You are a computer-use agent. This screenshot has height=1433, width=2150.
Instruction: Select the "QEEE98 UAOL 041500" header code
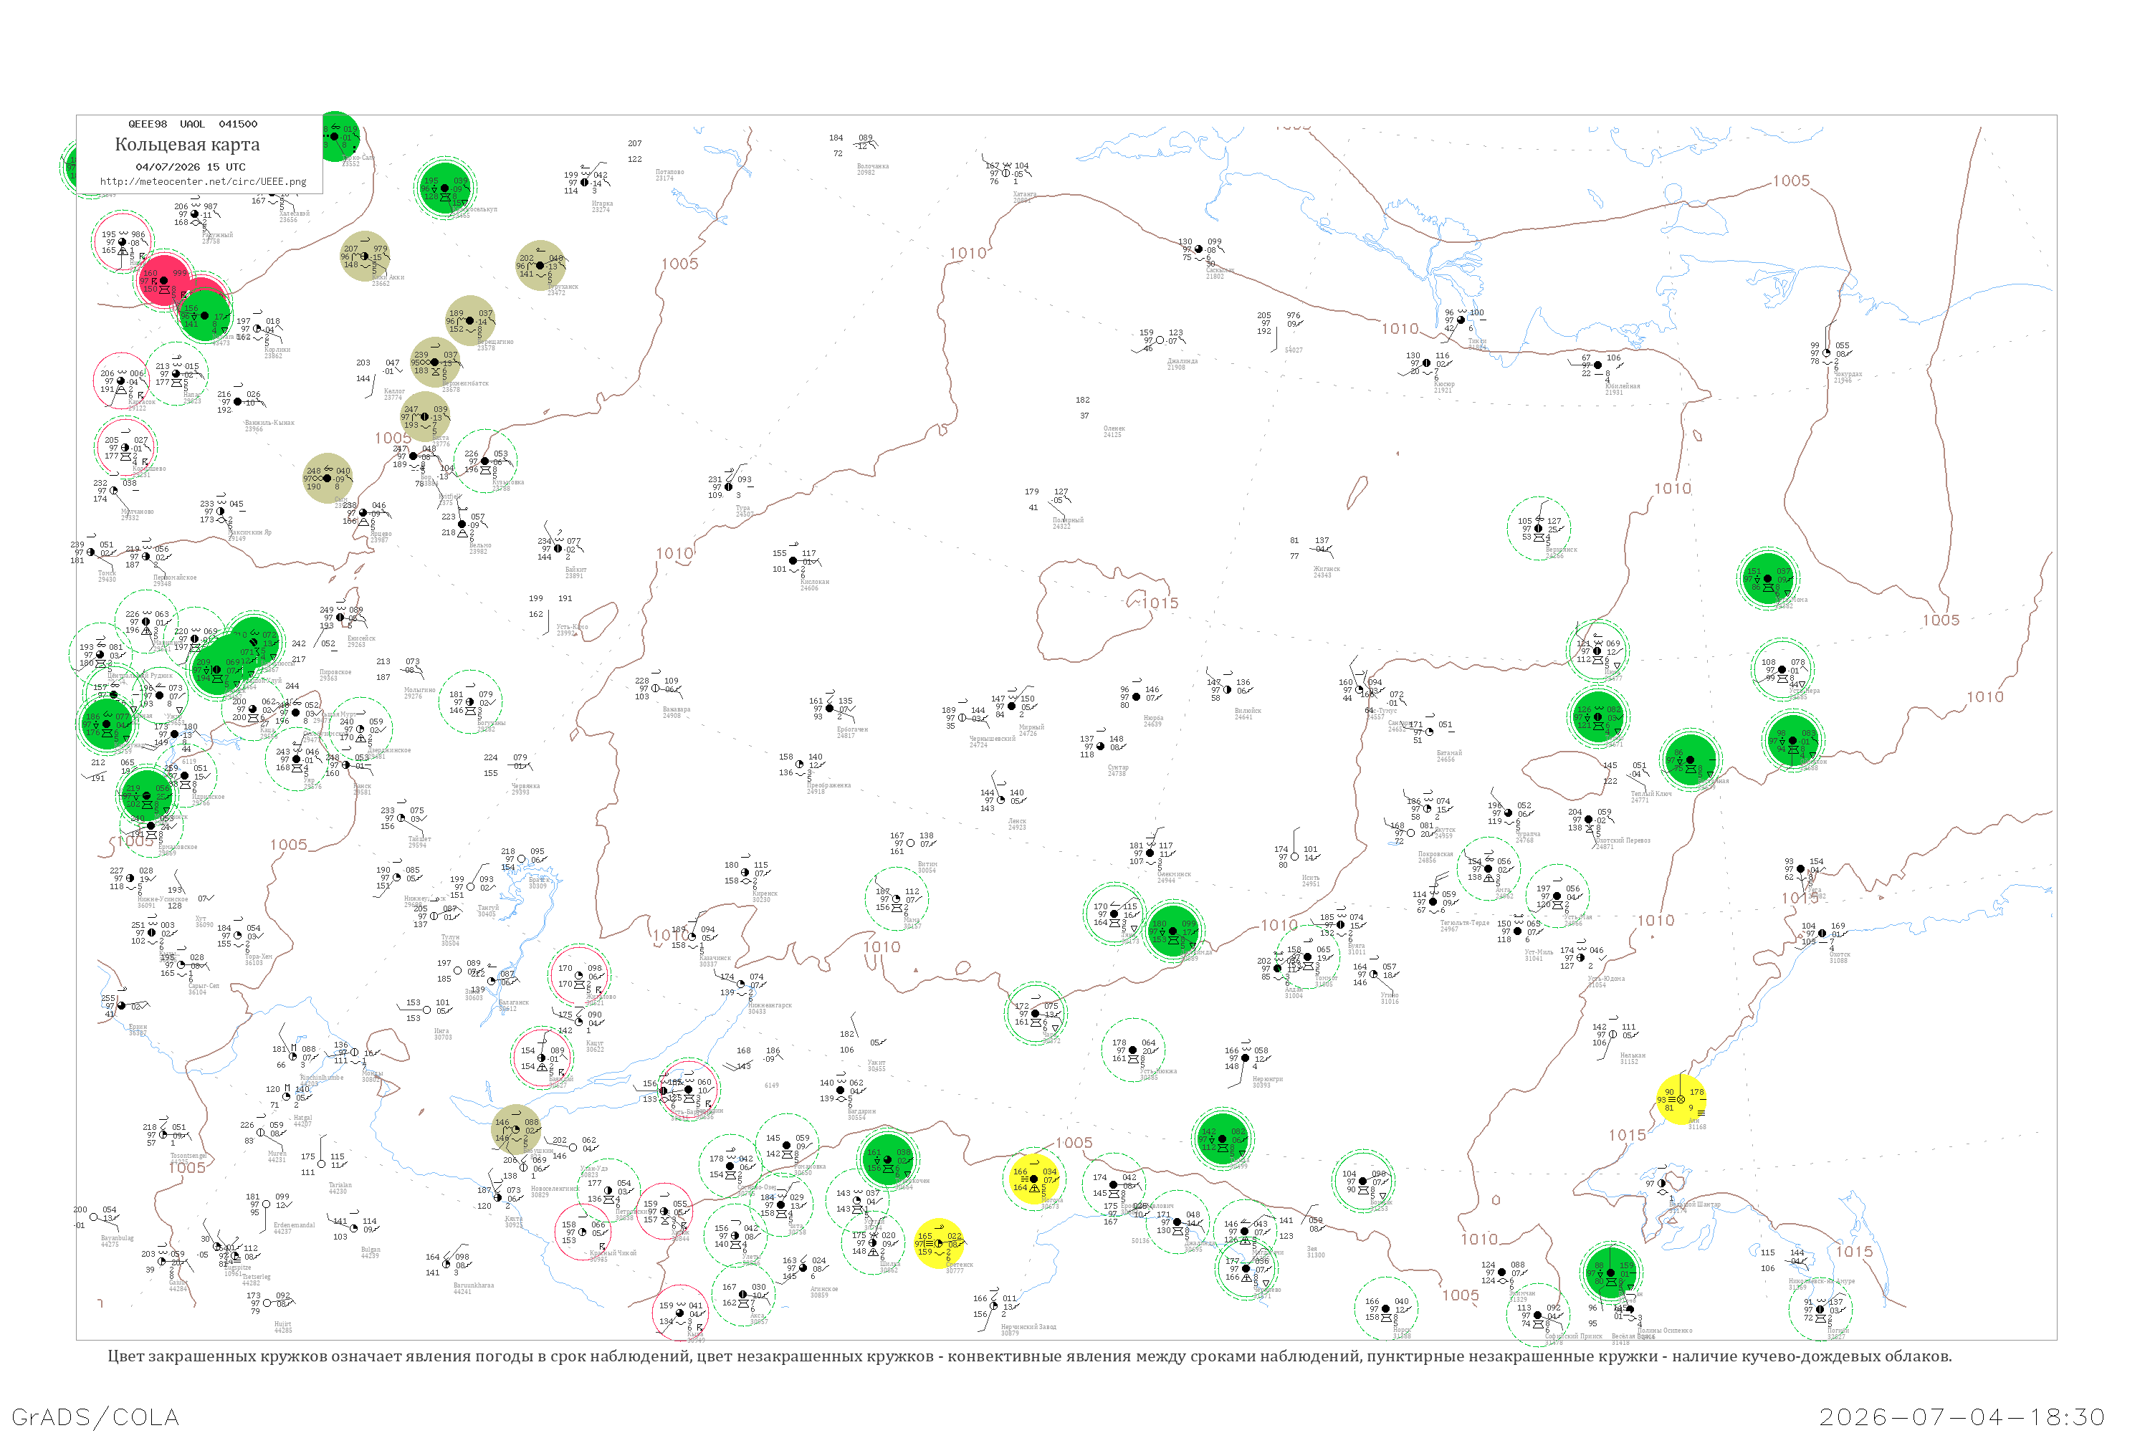coord(193,124)
